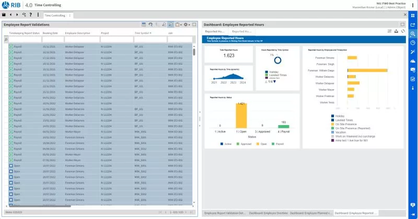The height and width of the screenshot is (219, 418).
Task: Click the refresh selection icon beside help
Action: pyautogui.click(x=24, y=15)
